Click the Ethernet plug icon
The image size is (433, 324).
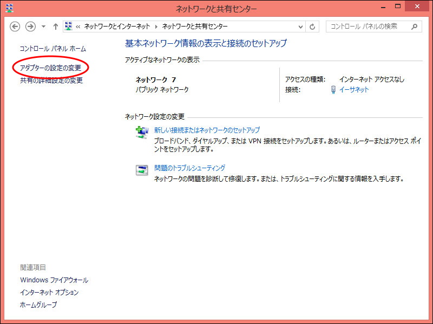click(333, 90)
